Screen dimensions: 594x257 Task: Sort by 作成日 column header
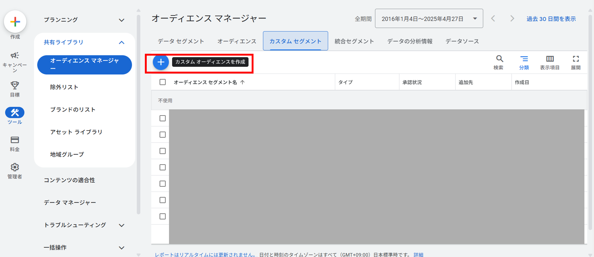tap(522, 82)
